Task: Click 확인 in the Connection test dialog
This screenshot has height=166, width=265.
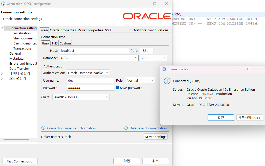Action: point(221,117)
